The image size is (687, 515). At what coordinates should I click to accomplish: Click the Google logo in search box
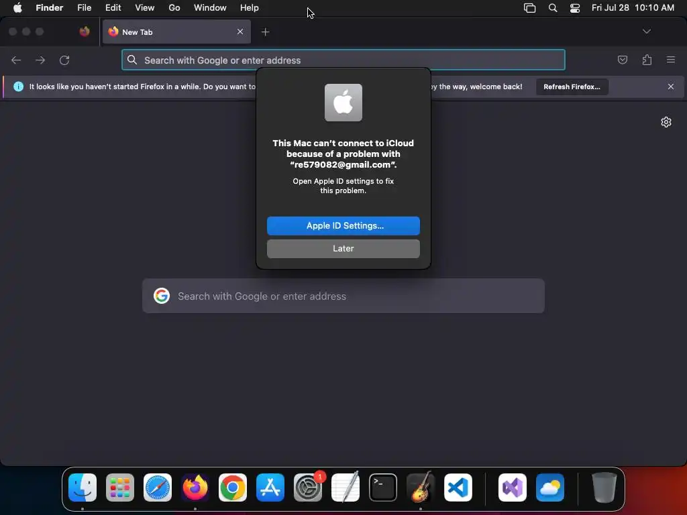tap(162, 296)
